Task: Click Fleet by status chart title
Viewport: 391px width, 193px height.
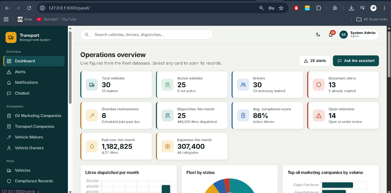Action: click(x=200, y=172)
